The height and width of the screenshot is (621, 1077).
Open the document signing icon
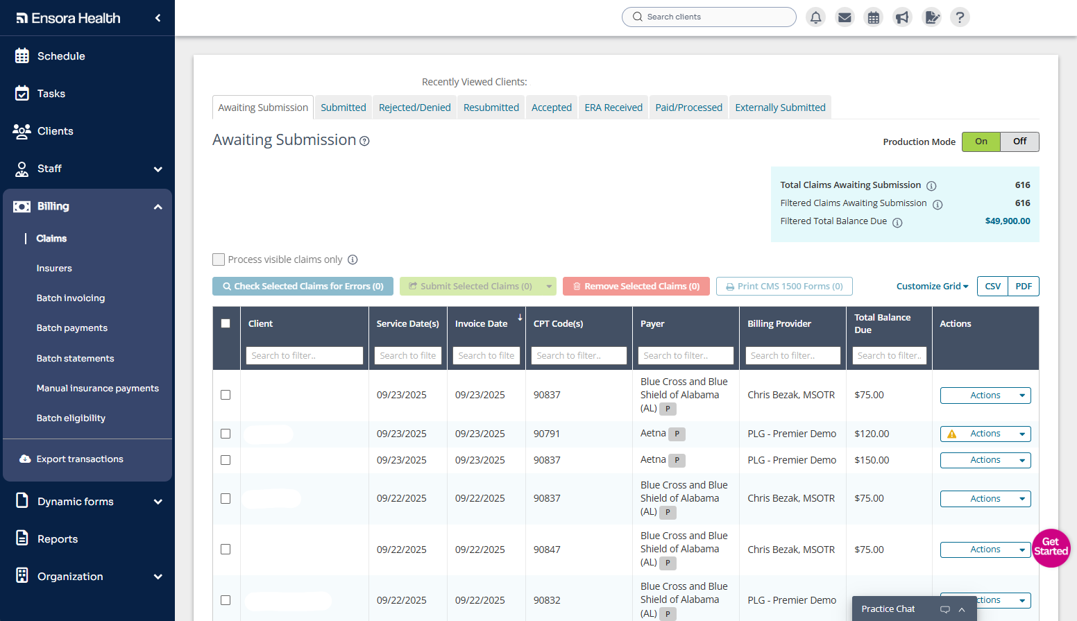(x=931, y=17)
